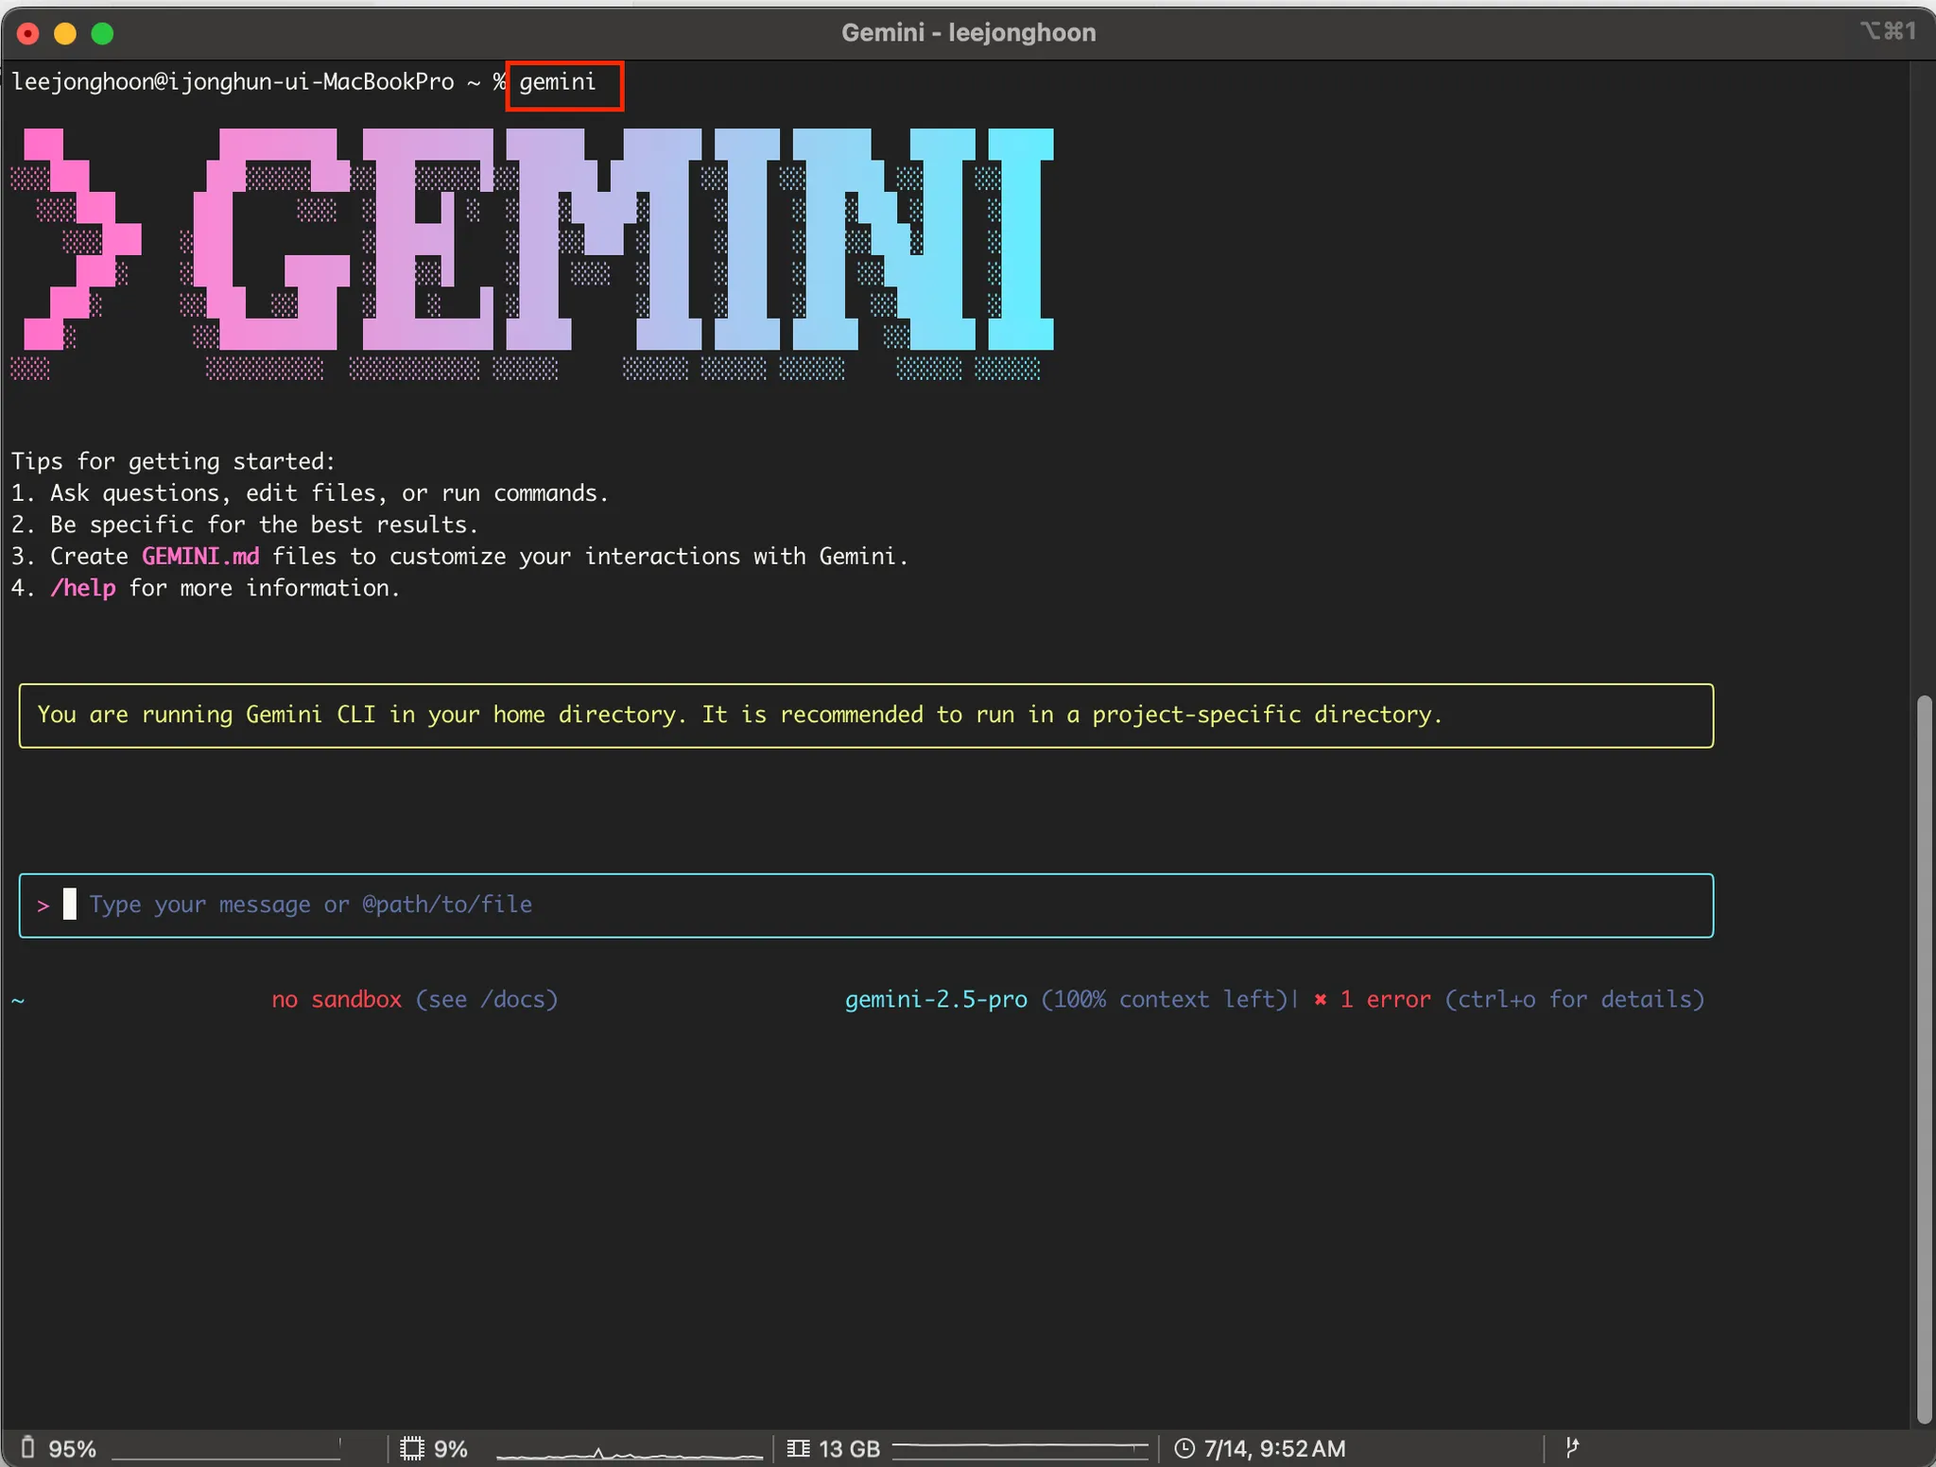
Task: Click the memory usage graph line
Action: click(x=1019, y=1447)
